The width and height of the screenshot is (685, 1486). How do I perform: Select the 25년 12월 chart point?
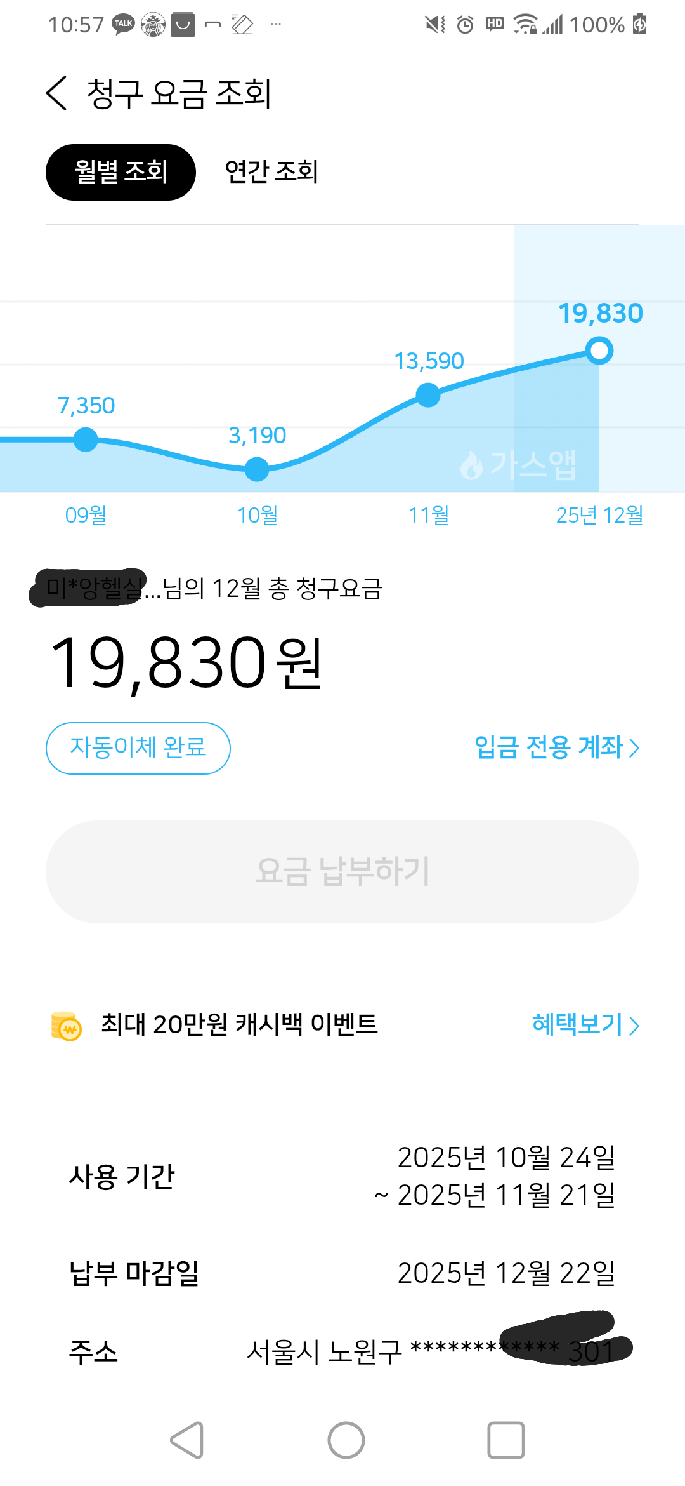(x=599, y=351)
